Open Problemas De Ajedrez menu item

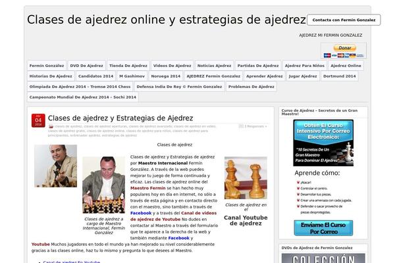coord(251,87)
